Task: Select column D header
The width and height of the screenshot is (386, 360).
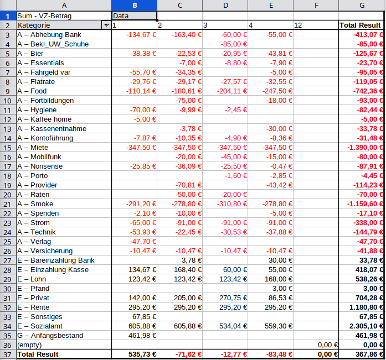Action: (x=225, y=6)
